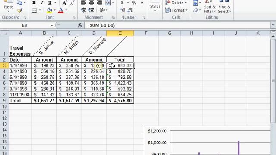
Task: Select the Travel Expenses cell
Action: click(x=20, y=46)
